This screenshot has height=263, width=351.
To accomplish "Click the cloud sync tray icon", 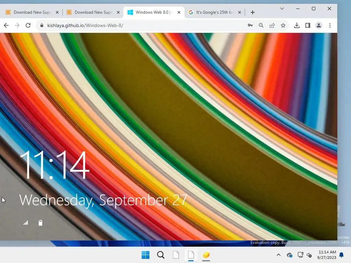I will click(289, 255).
